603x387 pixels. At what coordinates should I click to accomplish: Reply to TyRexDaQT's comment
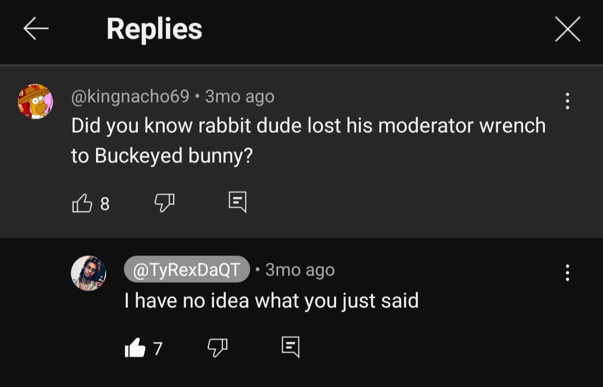(290, 347)
